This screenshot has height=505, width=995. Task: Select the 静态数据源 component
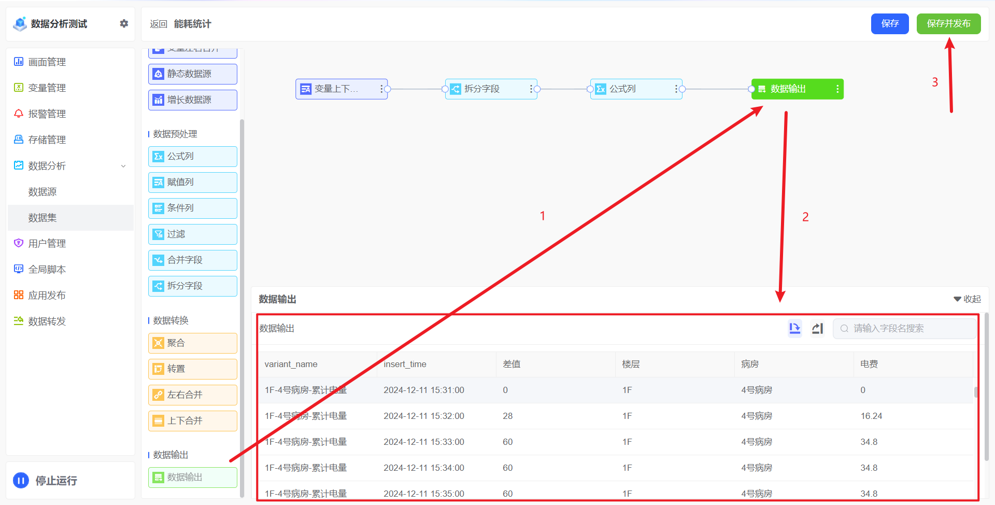pyautogui.click(x=192, y=74)
